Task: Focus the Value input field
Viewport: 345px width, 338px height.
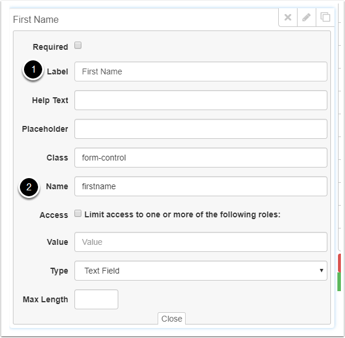Action: 201,242
